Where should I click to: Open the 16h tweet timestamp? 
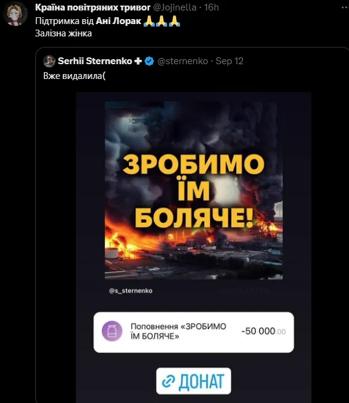pyautogui.click(x=211, y=7)
